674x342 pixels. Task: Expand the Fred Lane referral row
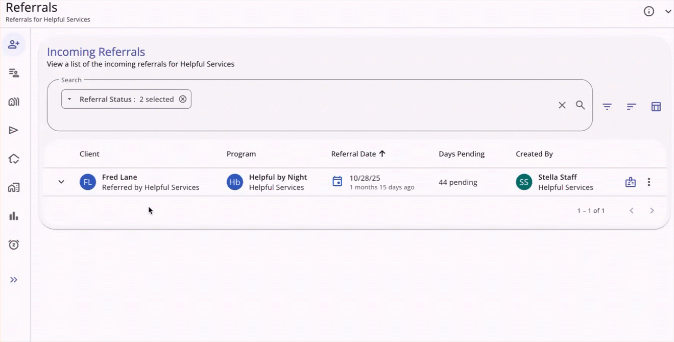61,182
